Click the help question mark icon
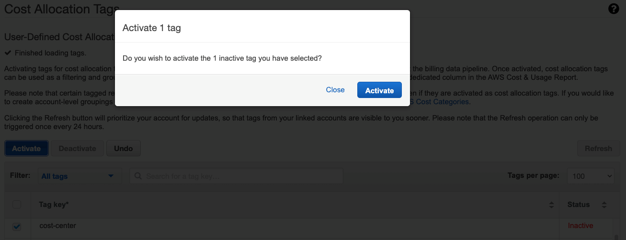This screenshot has height=240, width=626. click(x=614, y=9)
